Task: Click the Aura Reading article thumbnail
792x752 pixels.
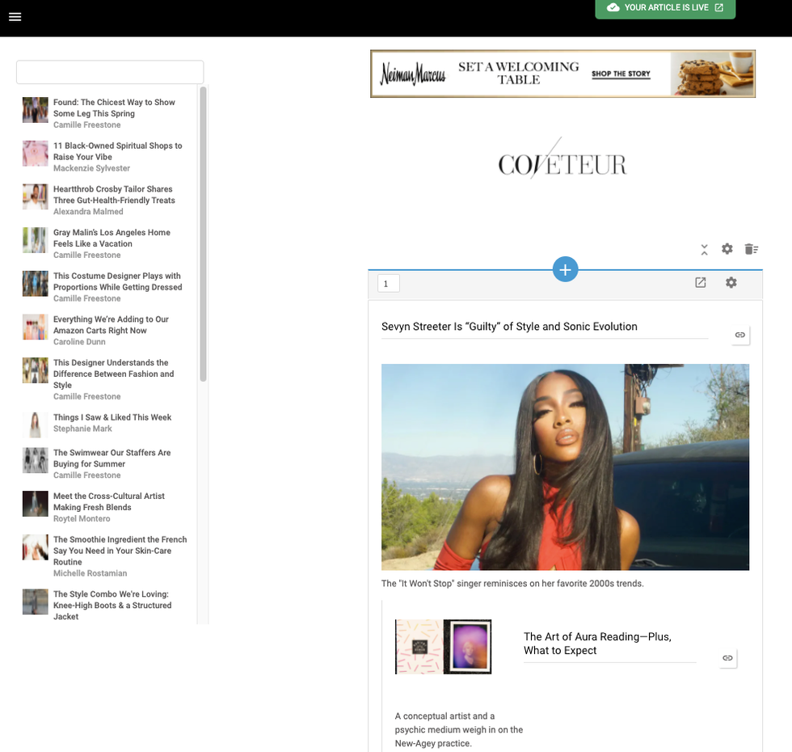Action: (443, 647)
